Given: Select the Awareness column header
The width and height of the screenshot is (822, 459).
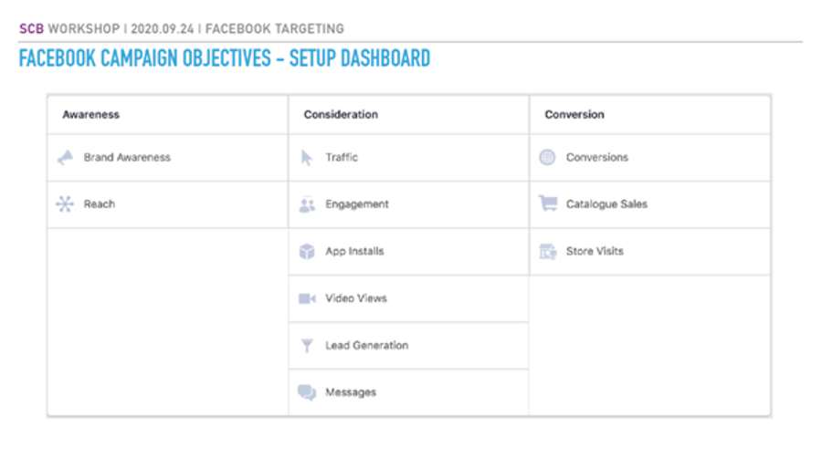Looking at the screenshot, I should click(x=90, y=114).
